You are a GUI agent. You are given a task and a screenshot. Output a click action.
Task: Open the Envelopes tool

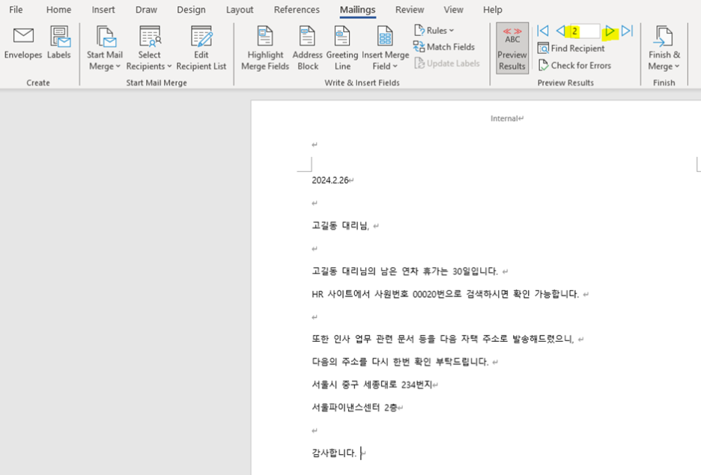coord(23,43)
